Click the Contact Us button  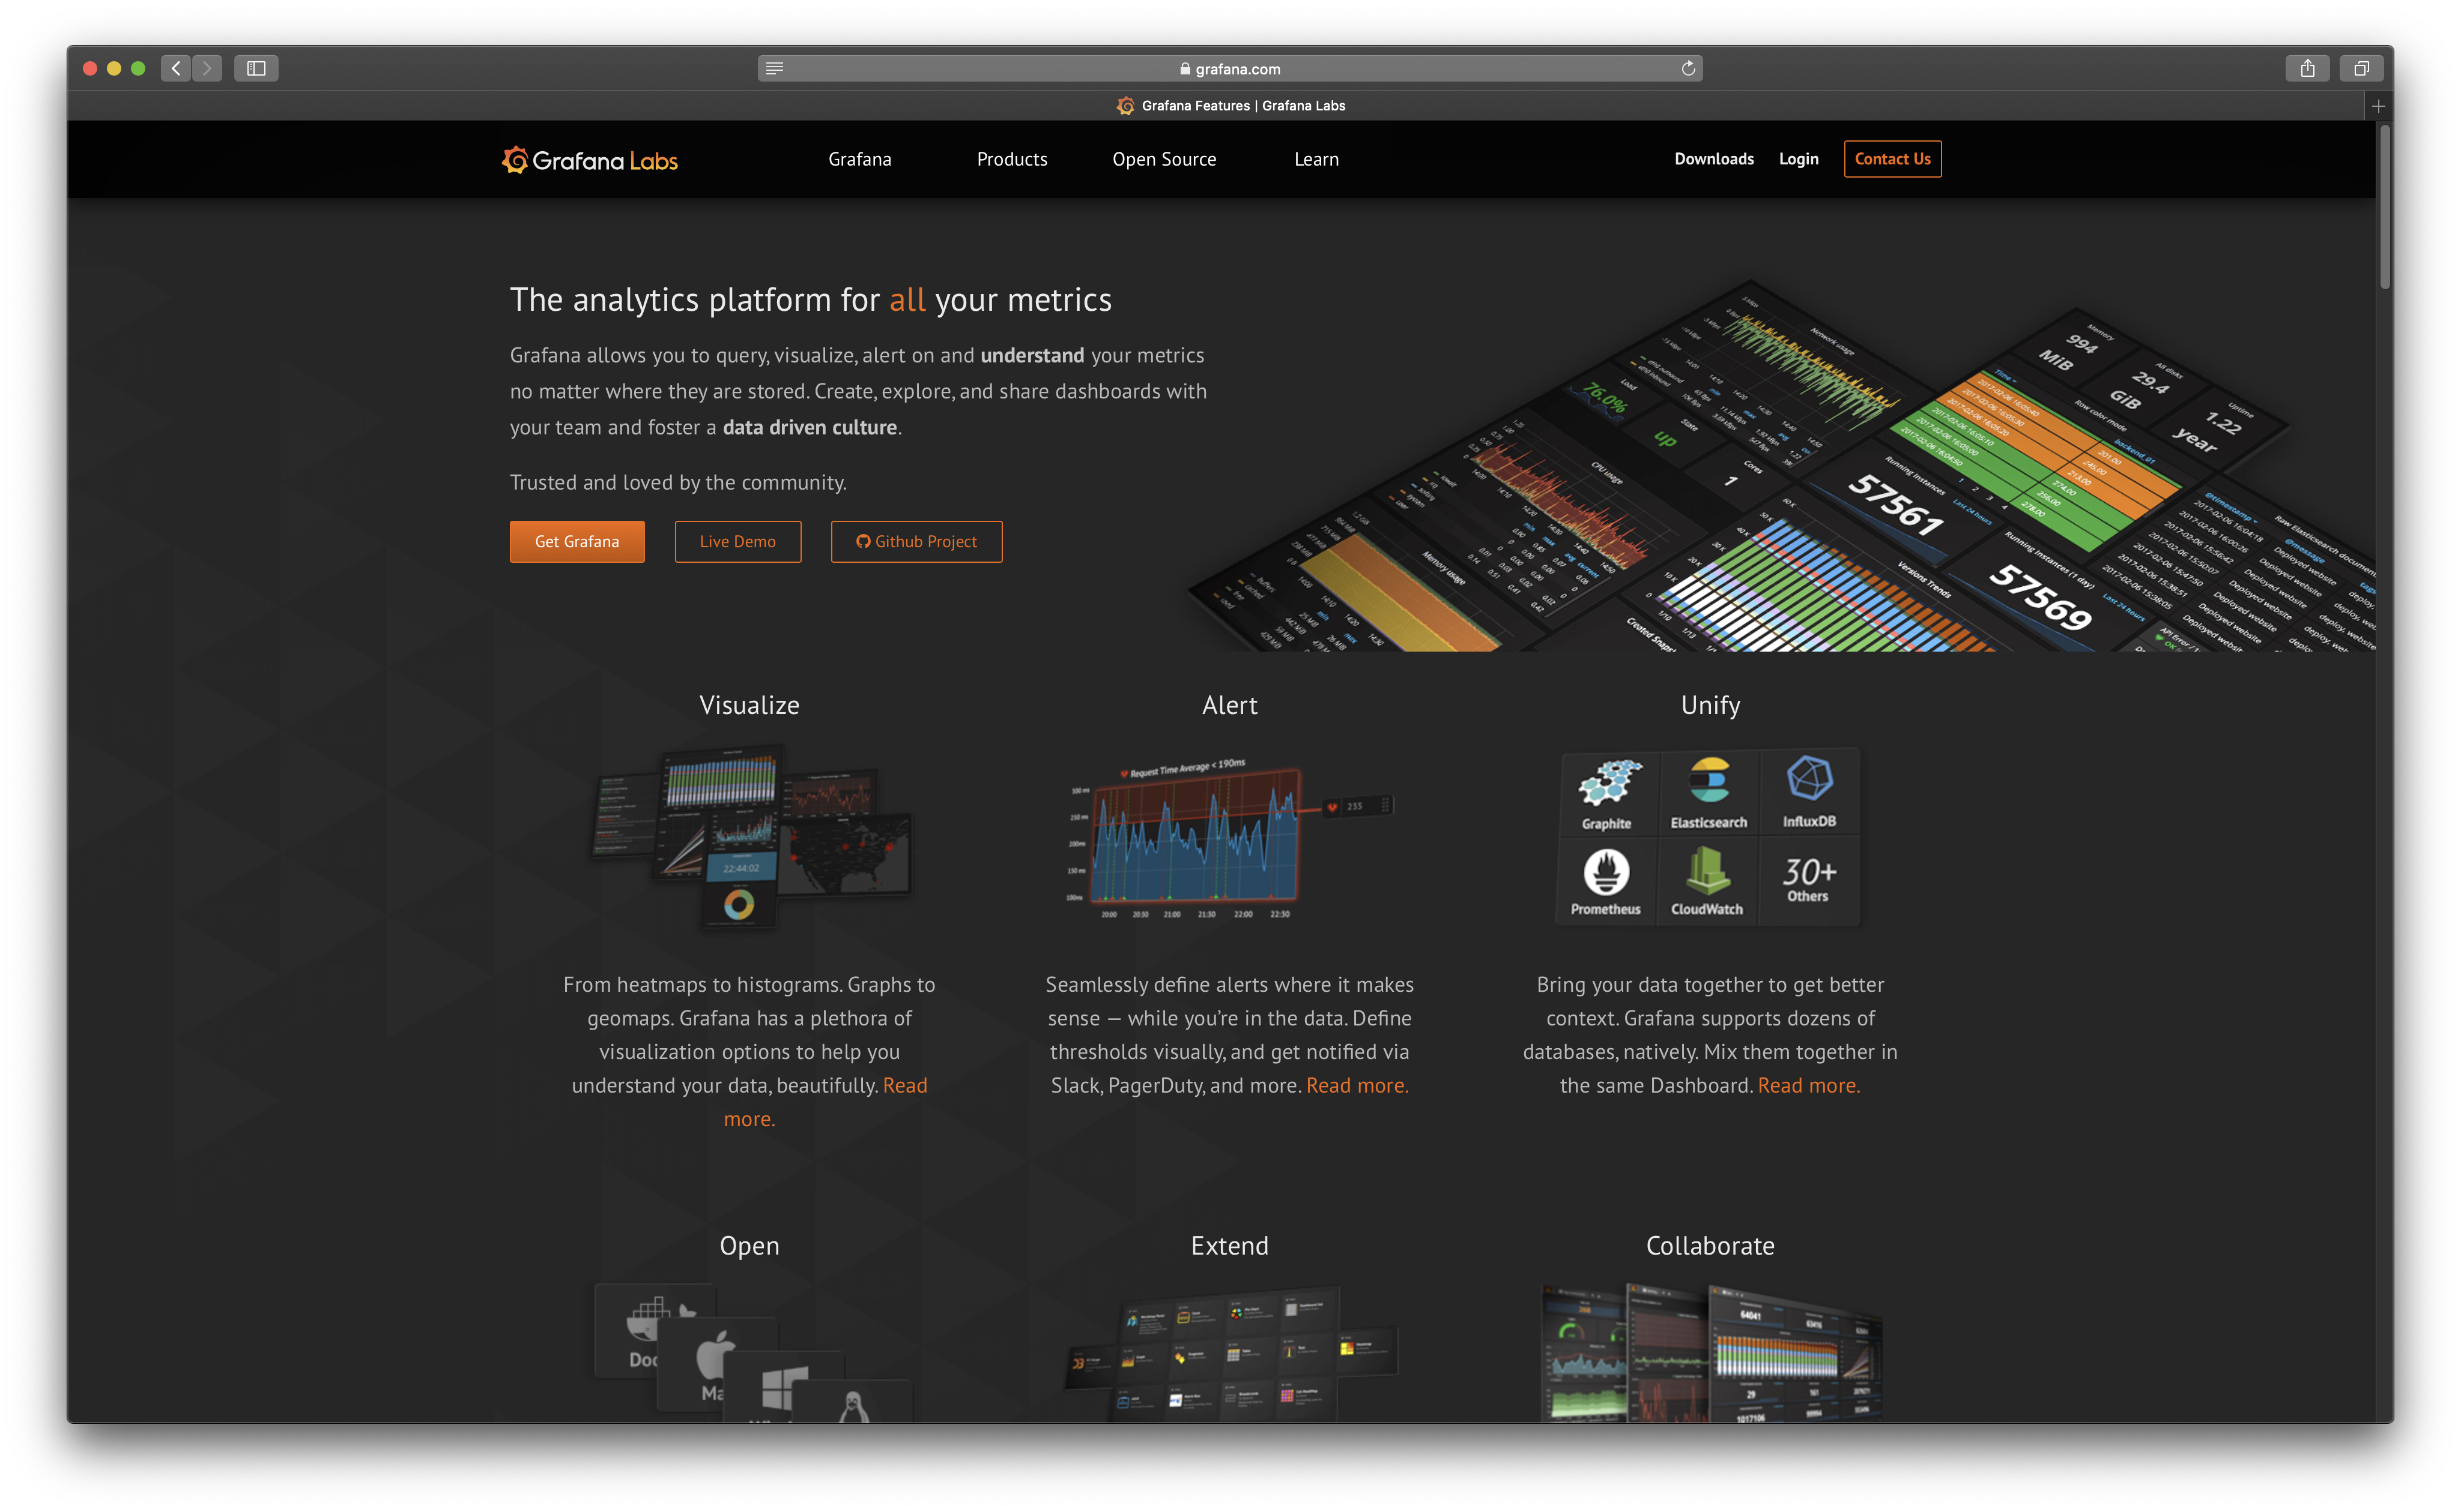1892,159
